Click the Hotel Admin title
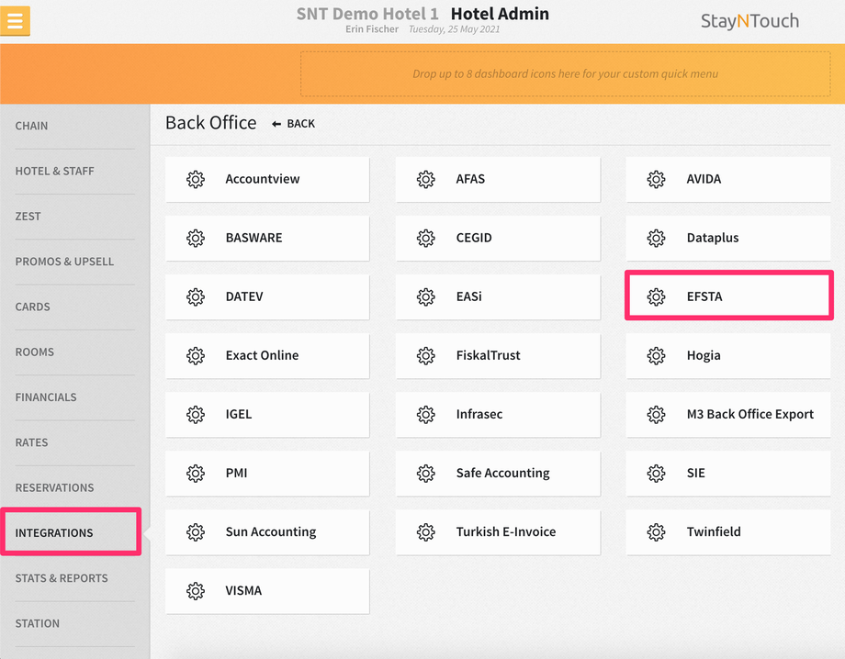 click(500, 14)
